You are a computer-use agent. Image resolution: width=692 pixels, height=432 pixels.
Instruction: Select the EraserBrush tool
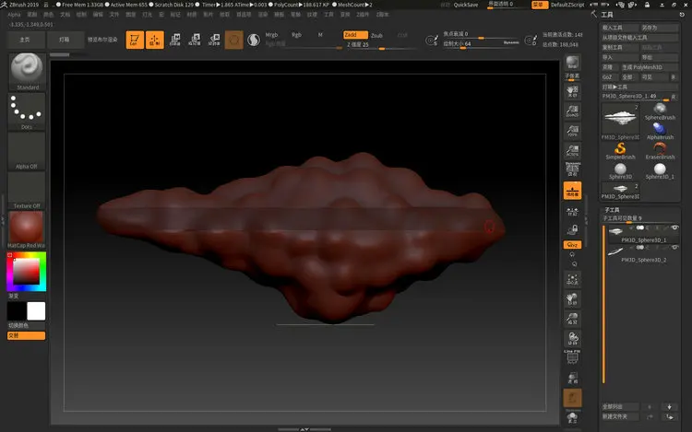659,149
